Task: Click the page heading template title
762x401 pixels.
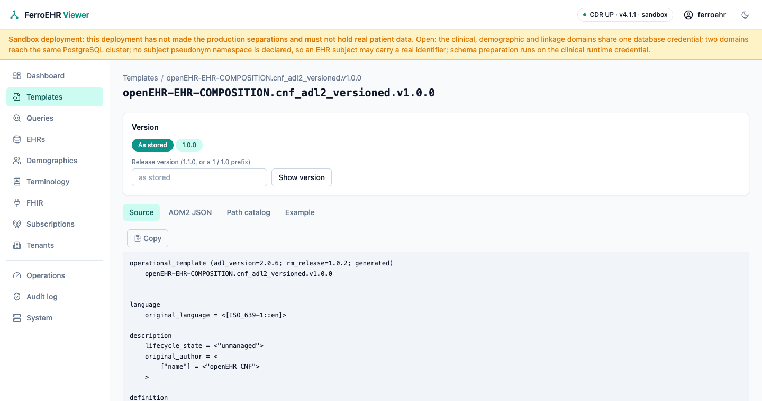Action: (x=279, y=93)
